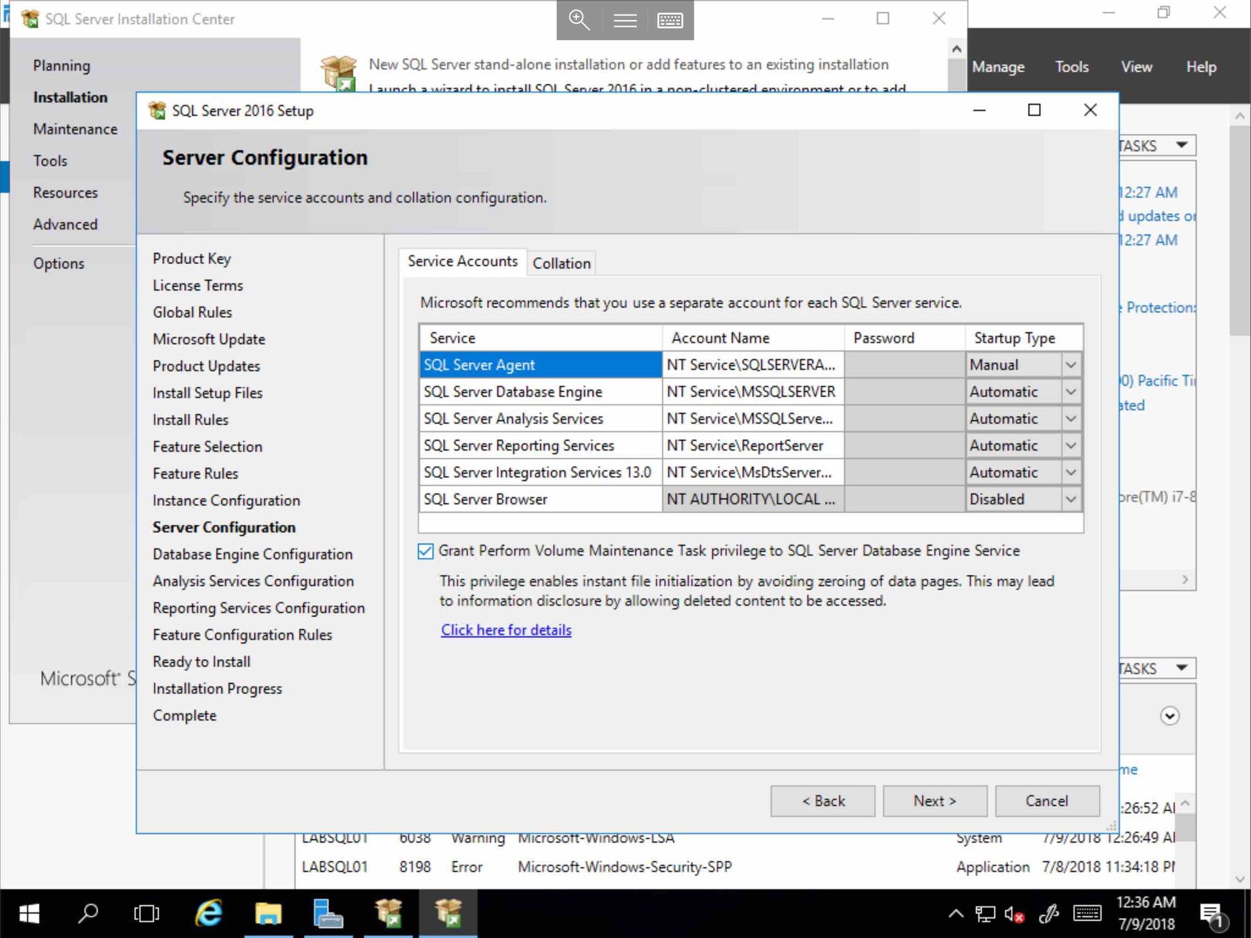Expand SQL Server Browser startup type dropdown

(1071, 499)
